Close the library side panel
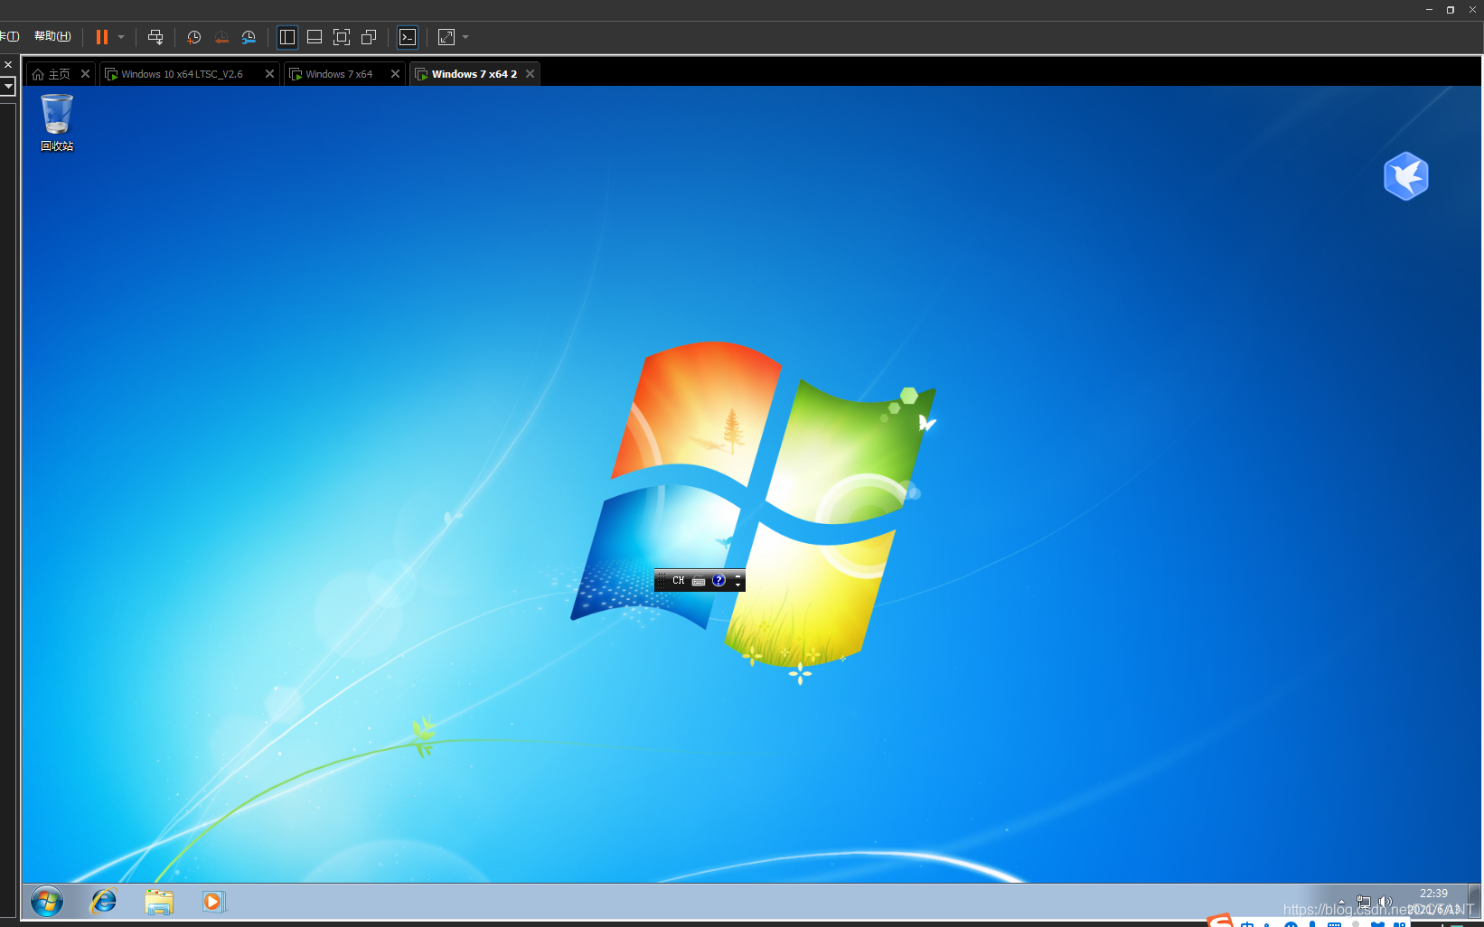Viewport: 1484px width, 927px height. (8, 65)
